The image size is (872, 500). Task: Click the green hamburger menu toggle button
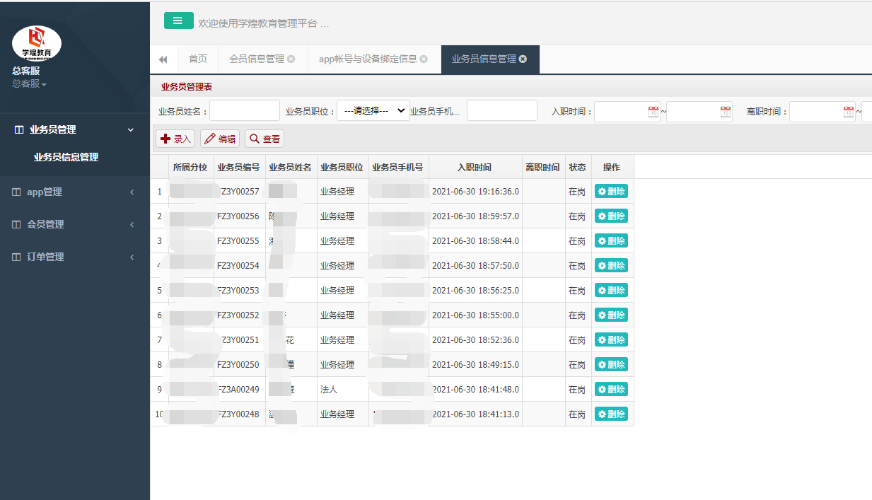[178, 21]
